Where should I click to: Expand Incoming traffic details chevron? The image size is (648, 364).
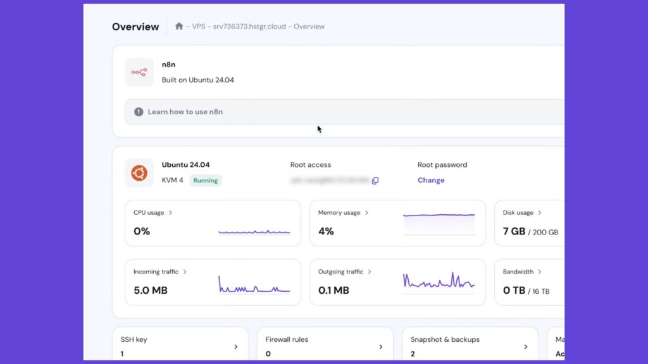[185, 272]
